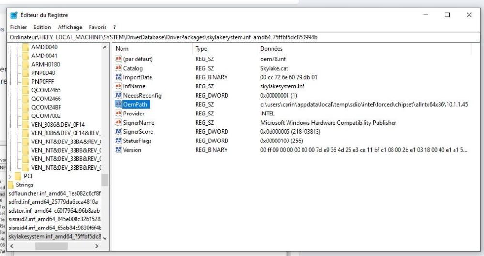This screenshot has width=484, height=256.
Task: Select the skylakesystem.inf_amd64 key in tree
Action: point(55,237)
